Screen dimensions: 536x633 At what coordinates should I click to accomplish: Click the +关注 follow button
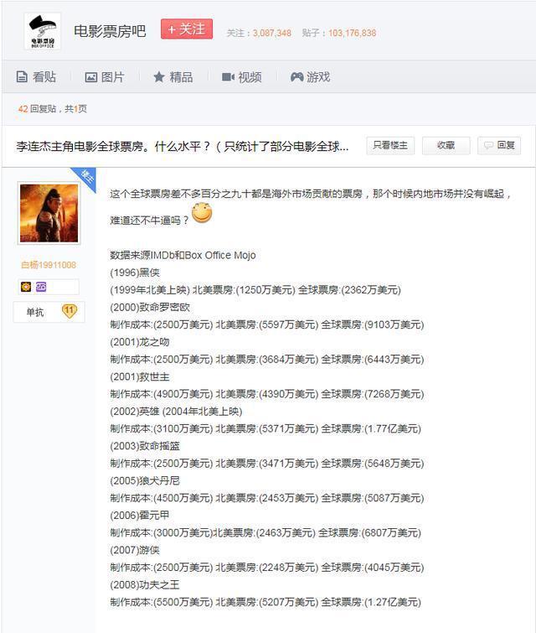187,29
